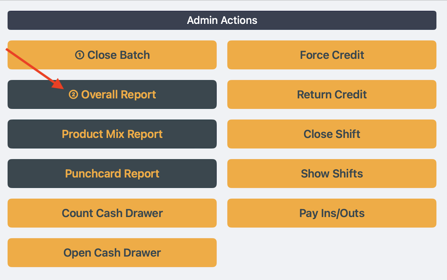Click the word "Credit" on the Force Credit button

(x=347, y=55)
